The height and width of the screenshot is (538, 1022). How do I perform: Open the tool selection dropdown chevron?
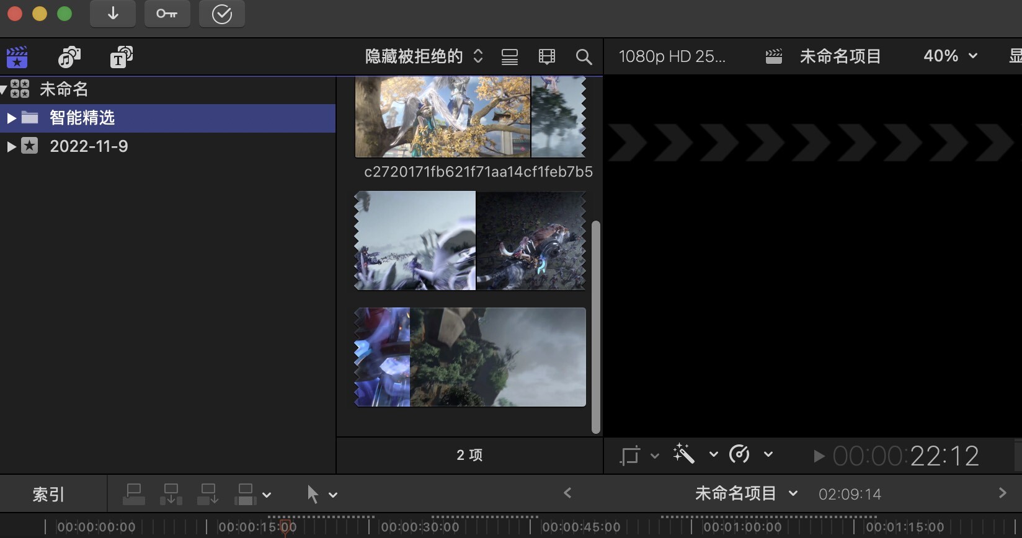point(333,495)
